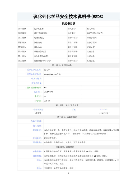Image resolution: width=131 pixels, height=186 pixels.
Task: Click the 第十六部分 contents cell
Action: pos(72,61)
